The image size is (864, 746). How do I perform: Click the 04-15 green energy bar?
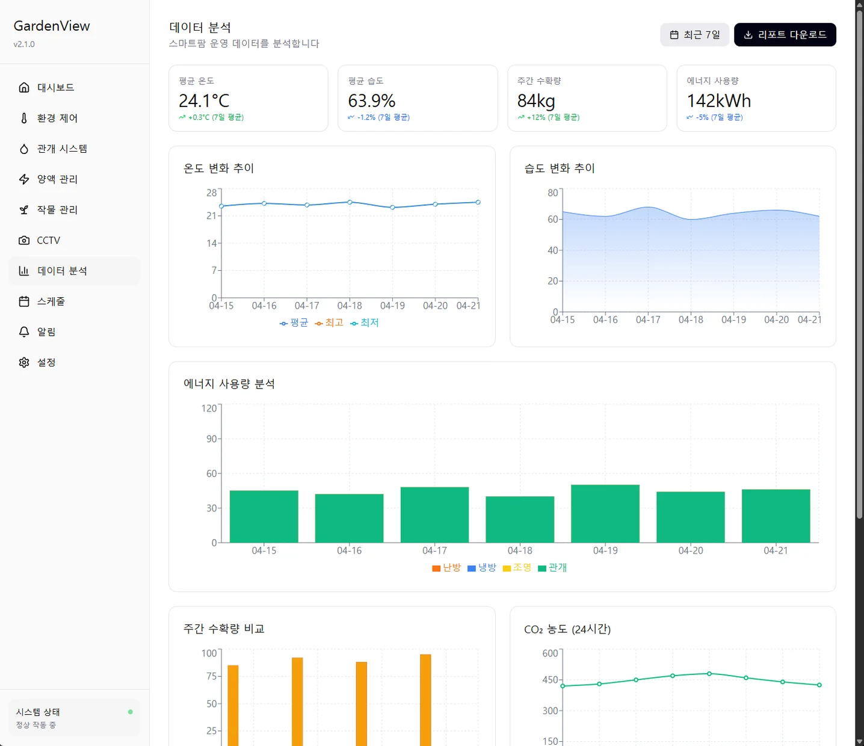pyautogui.click(x=264, y=517)
